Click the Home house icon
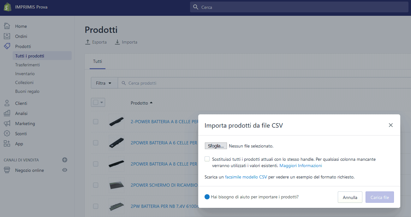 point(7,26)
